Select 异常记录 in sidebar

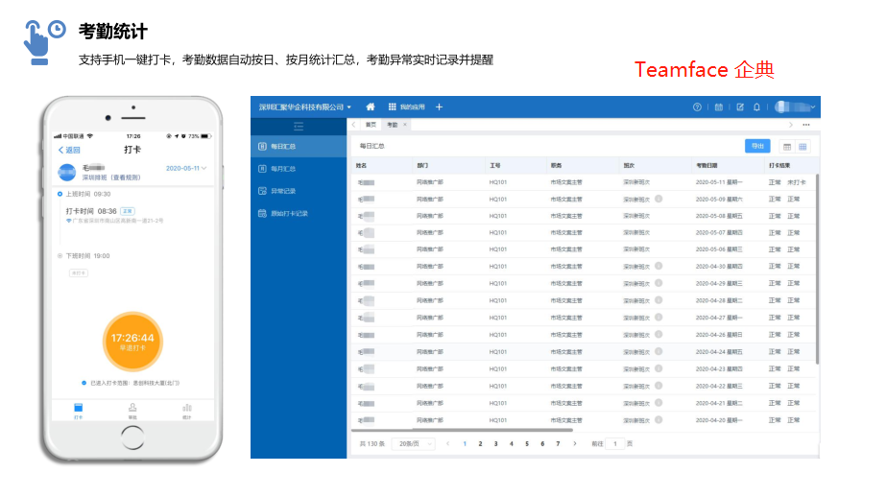pyautogui.click(x=299, y=191)
